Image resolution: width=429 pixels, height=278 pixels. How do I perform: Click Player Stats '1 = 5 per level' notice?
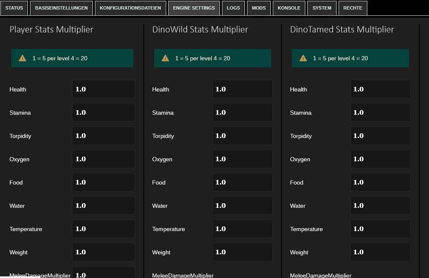pos(72,58)
